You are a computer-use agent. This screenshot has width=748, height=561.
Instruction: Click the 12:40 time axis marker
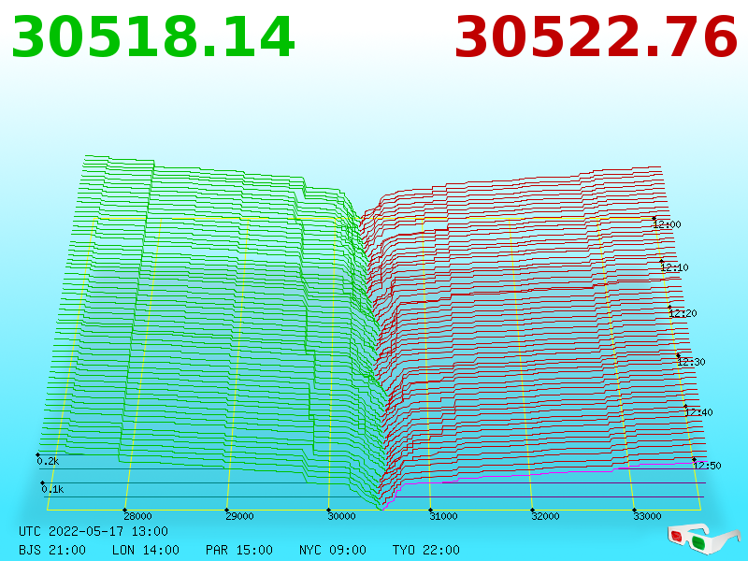[x=698, y=412]
